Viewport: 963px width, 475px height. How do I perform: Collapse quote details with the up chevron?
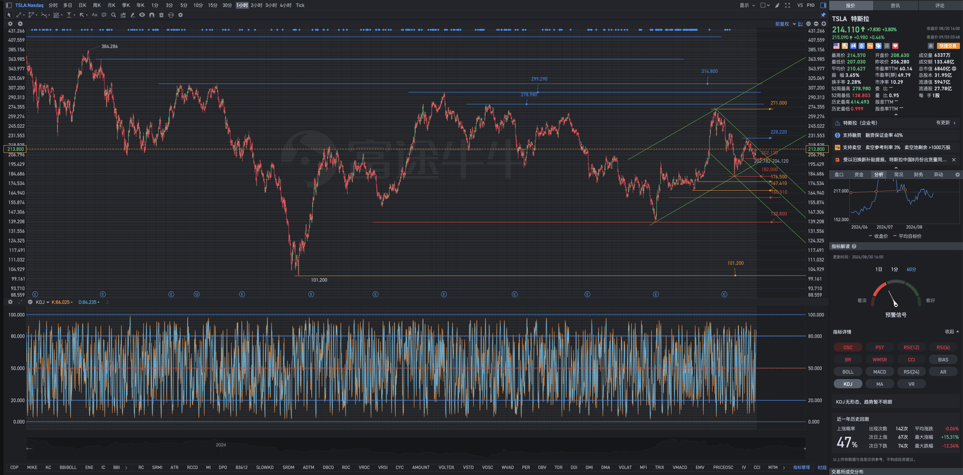click(x=896, y=115)
